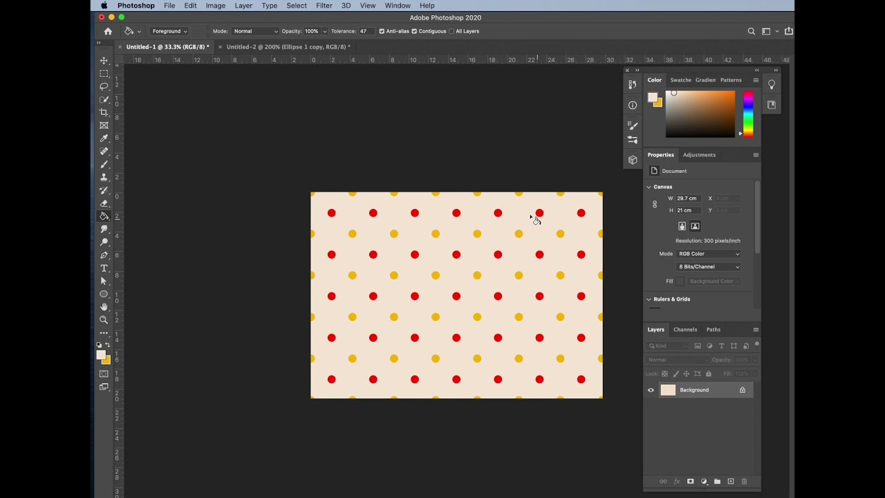Click the canvas width W field
The height and width of the screenshot is (498, 885).
687,199
